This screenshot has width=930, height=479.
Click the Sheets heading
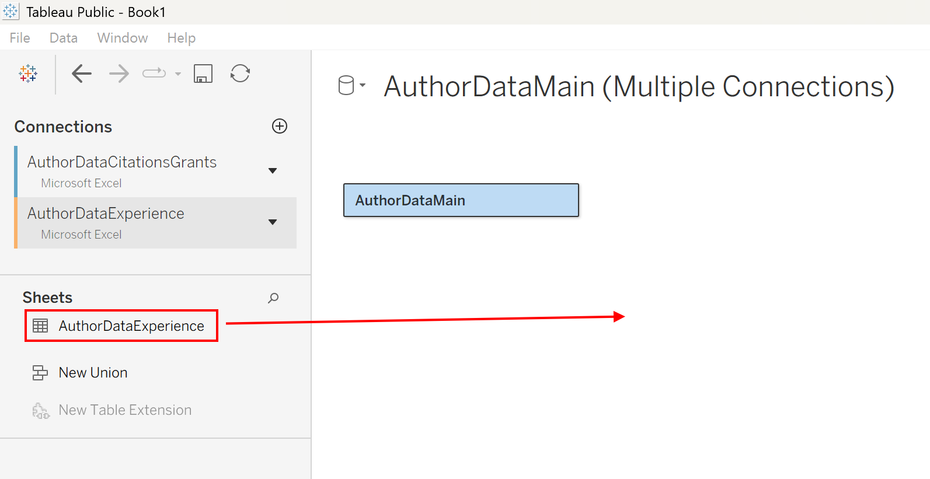pos(47,298)
